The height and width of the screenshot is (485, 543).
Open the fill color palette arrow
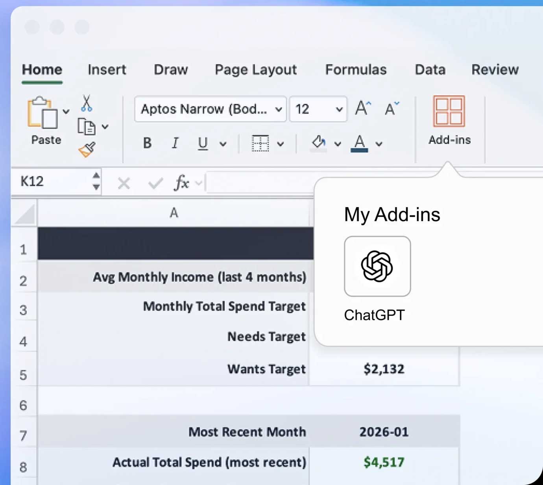338,144
